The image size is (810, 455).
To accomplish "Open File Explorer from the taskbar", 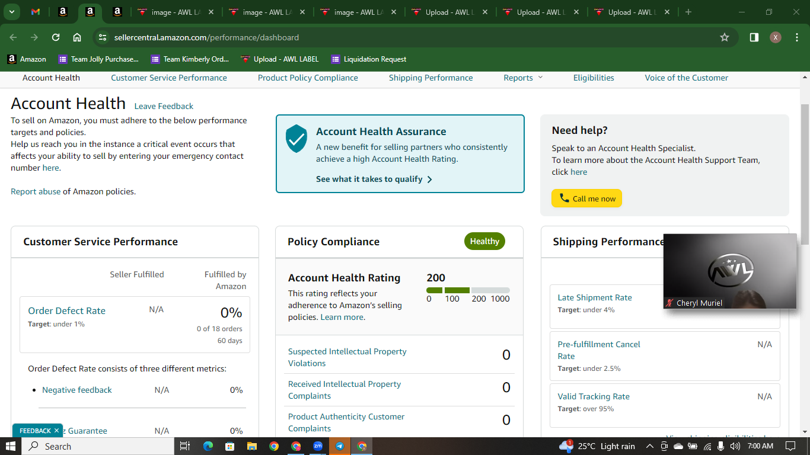I will click(x=251, y=446).
